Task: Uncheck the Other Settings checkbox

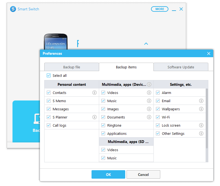Action: [158, 133]
